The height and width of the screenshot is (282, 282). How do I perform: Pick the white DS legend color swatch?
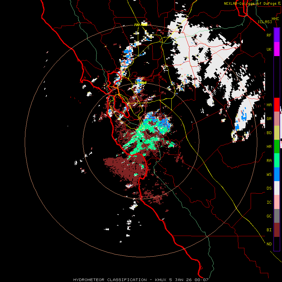pyautogui.click(x=277, y=188)
